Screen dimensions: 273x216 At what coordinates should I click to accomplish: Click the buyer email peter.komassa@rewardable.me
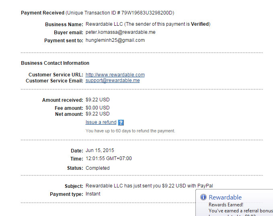point(119,32)
